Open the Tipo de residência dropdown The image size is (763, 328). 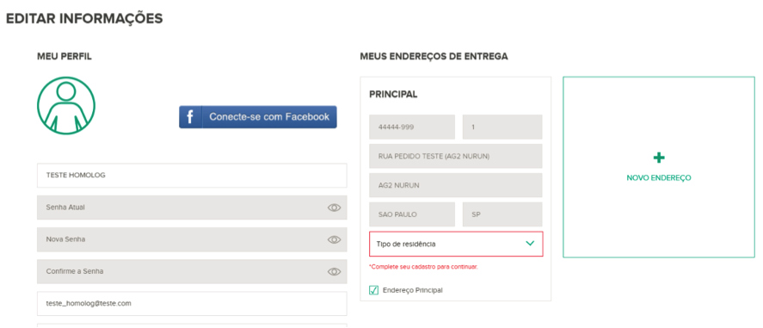[456, 244]
